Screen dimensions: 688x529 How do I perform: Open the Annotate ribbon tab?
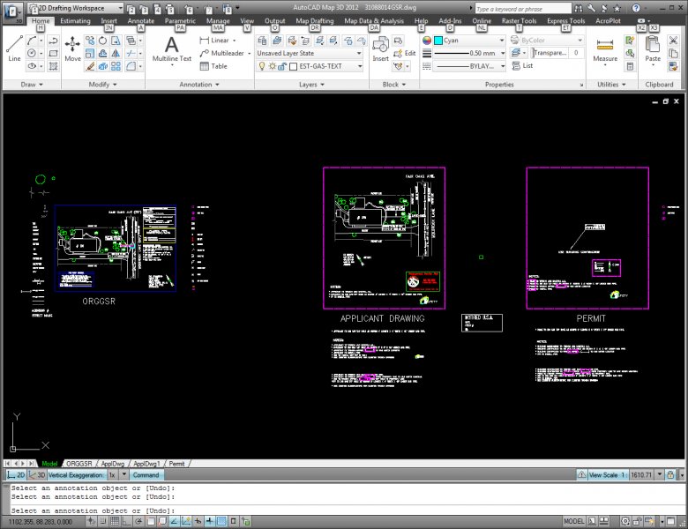(140, 19)
